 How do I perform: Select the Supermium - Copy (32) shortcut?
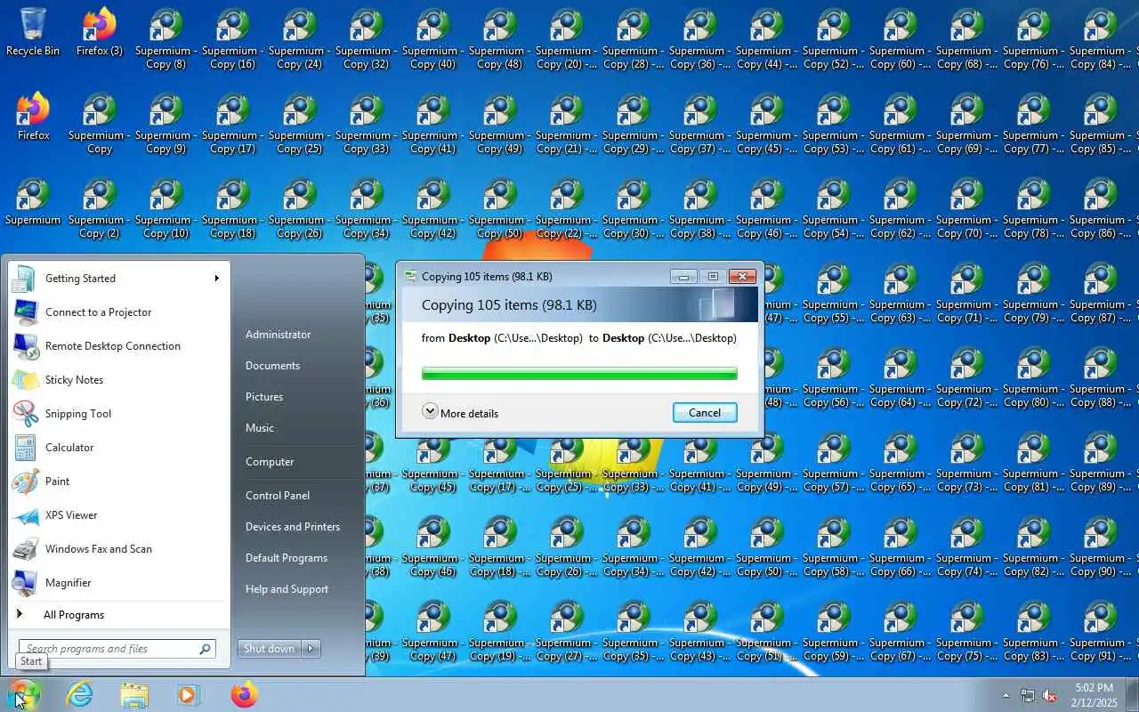366,39
